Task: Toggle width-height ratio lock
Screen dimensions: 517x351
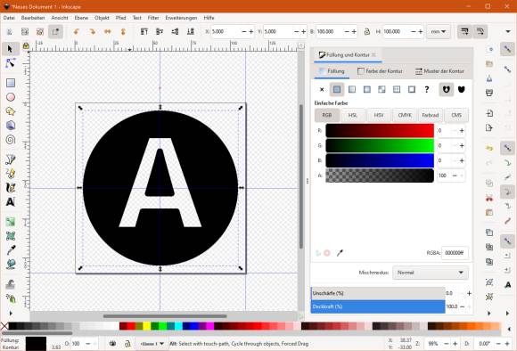Action: [x=367, y=32]
